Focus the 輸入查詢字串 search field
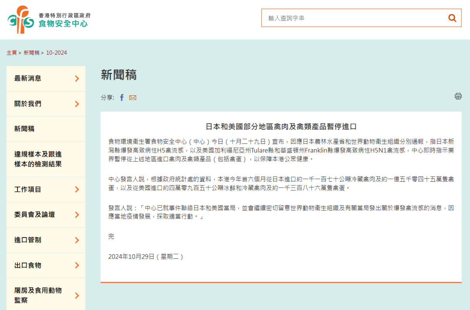 click(x=355, y=18)
